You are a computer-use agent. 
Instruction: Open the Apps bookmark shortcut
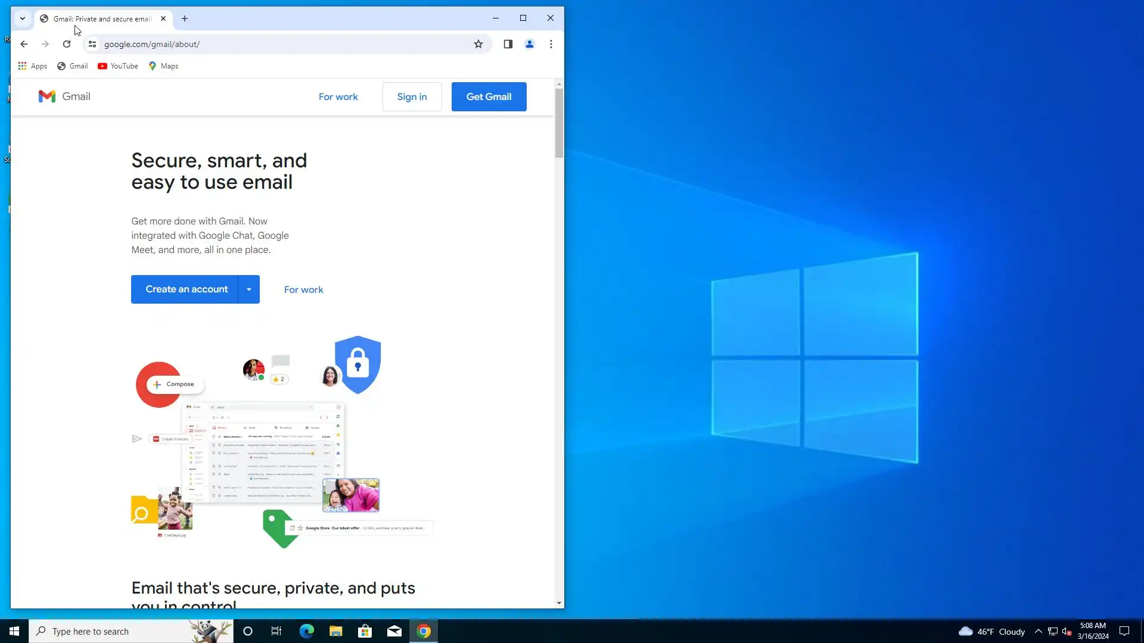pos(32,66)
